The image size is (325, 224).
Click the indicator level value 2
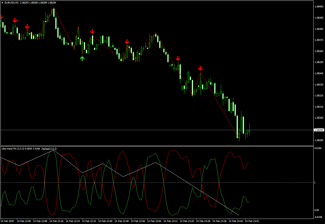tap(315, 183)
